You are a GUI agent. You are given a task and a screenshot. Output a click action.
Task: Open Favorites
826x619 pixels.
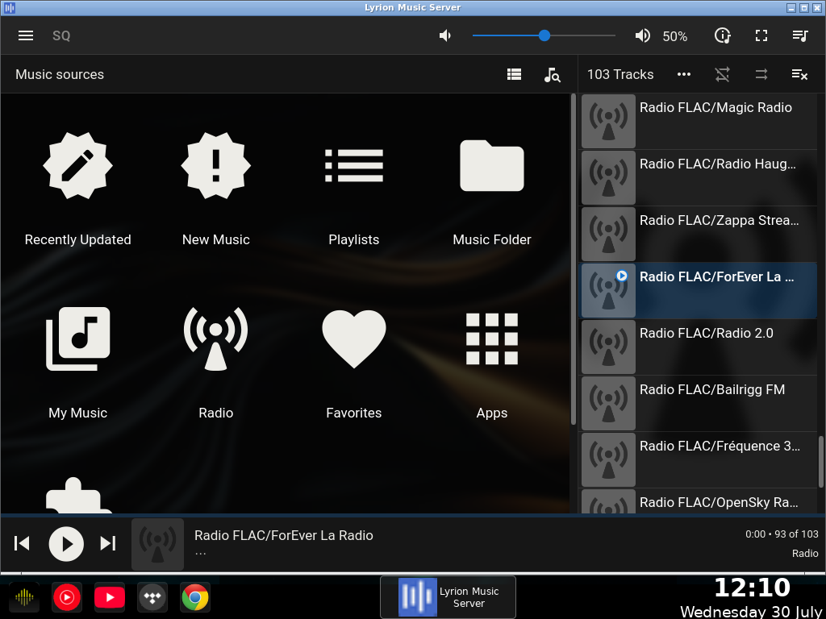coord(354,364)
